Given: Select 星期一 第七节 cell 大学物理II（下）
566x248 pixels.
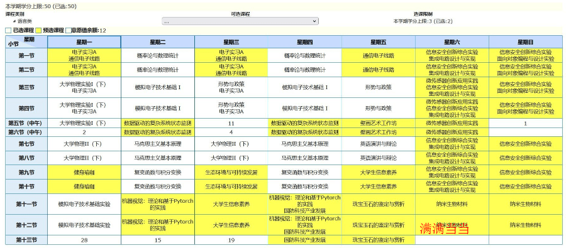Looking at the screenshot, I should pos(84,144).
